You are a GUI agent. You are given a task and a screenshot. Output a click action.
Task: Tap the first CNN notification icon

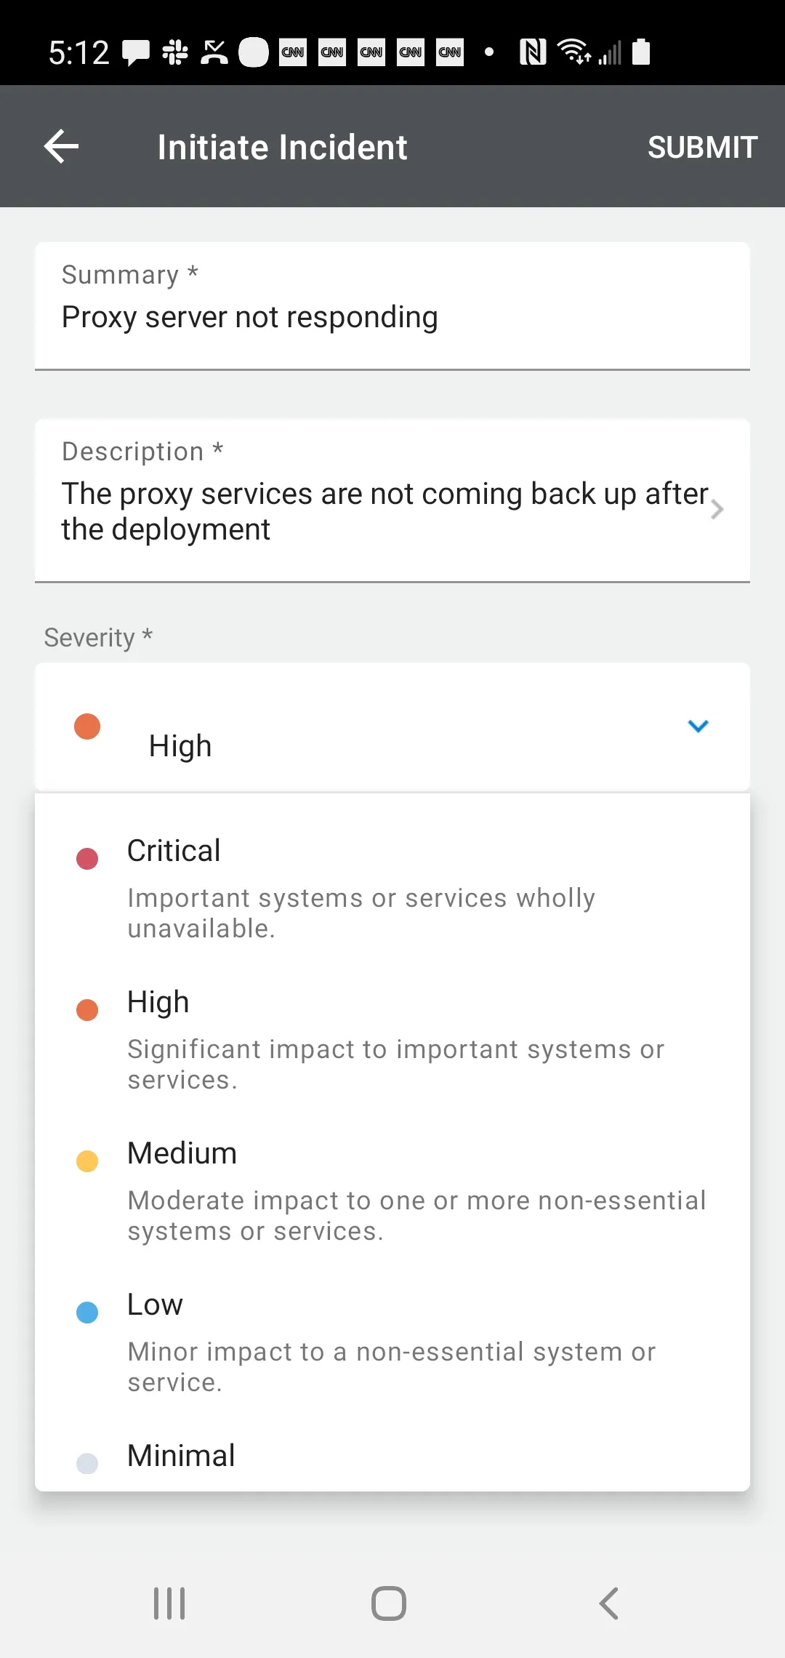point(293,52)
